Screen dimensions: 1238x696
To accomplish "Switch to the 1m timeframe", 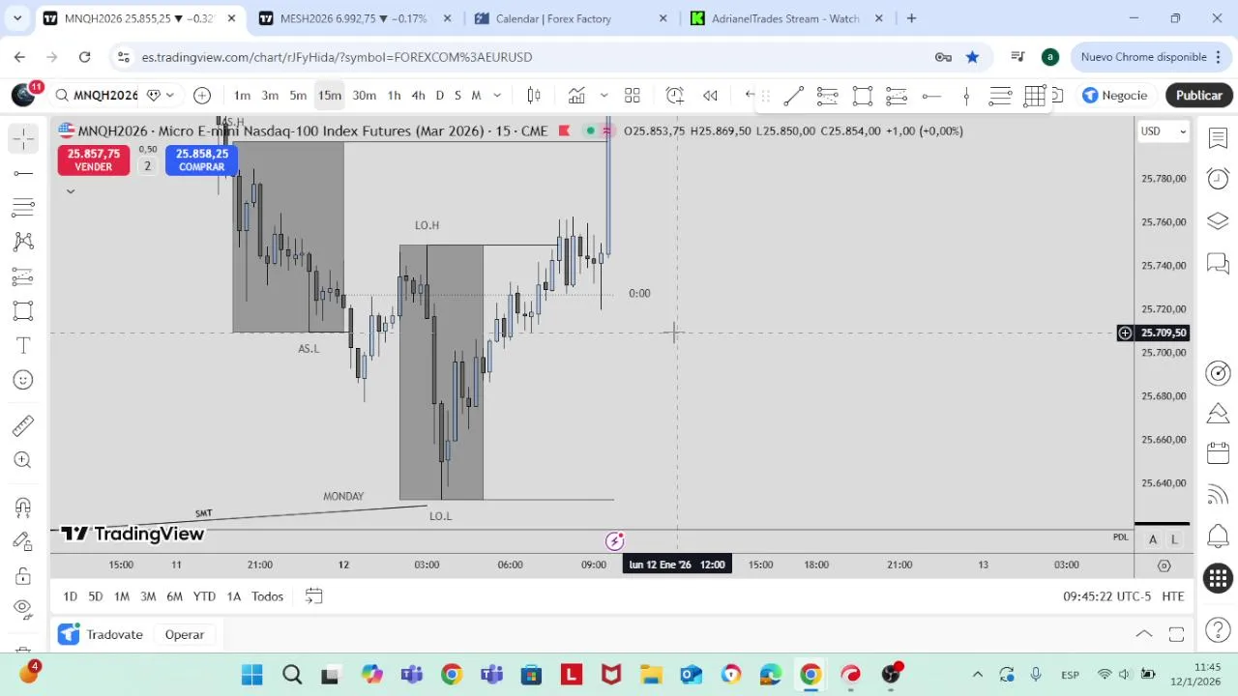I will pos(242,95).
